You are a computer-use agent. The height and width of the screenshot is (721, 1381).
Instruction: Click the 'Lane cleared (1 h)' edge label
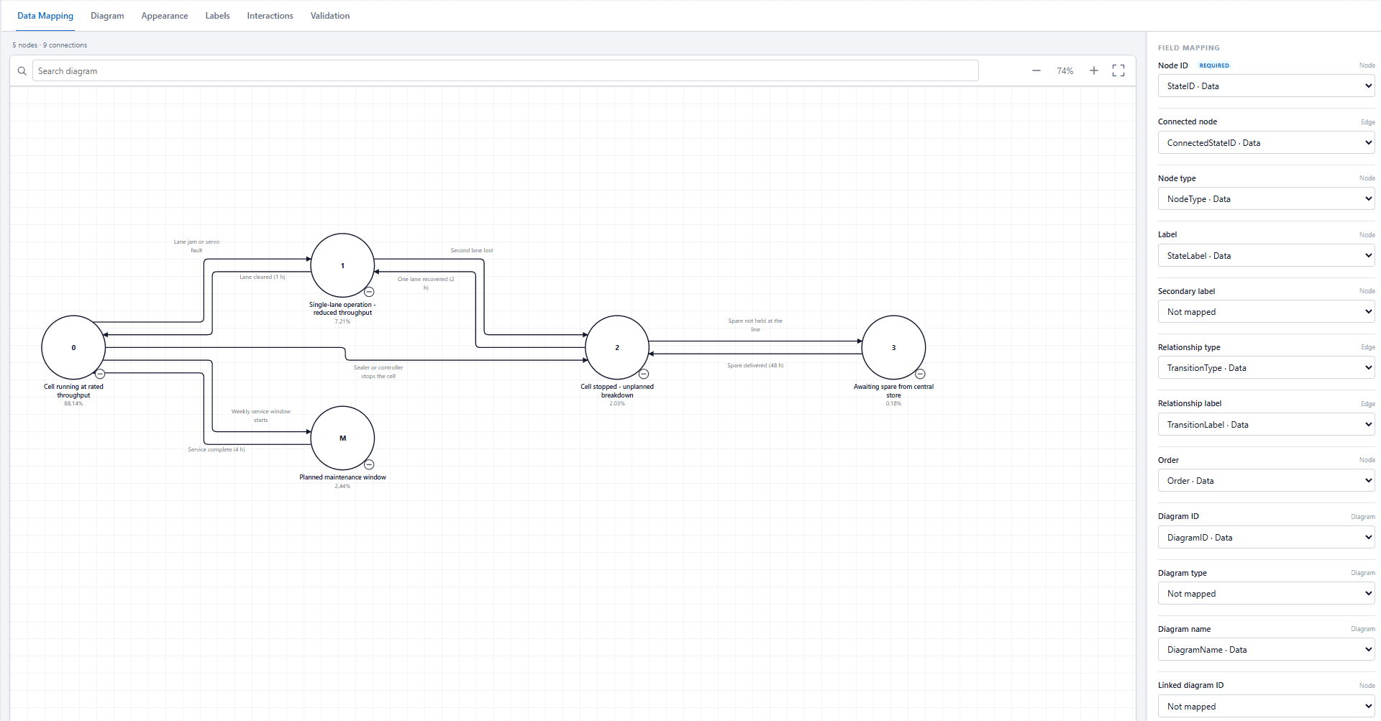[263, 277]
